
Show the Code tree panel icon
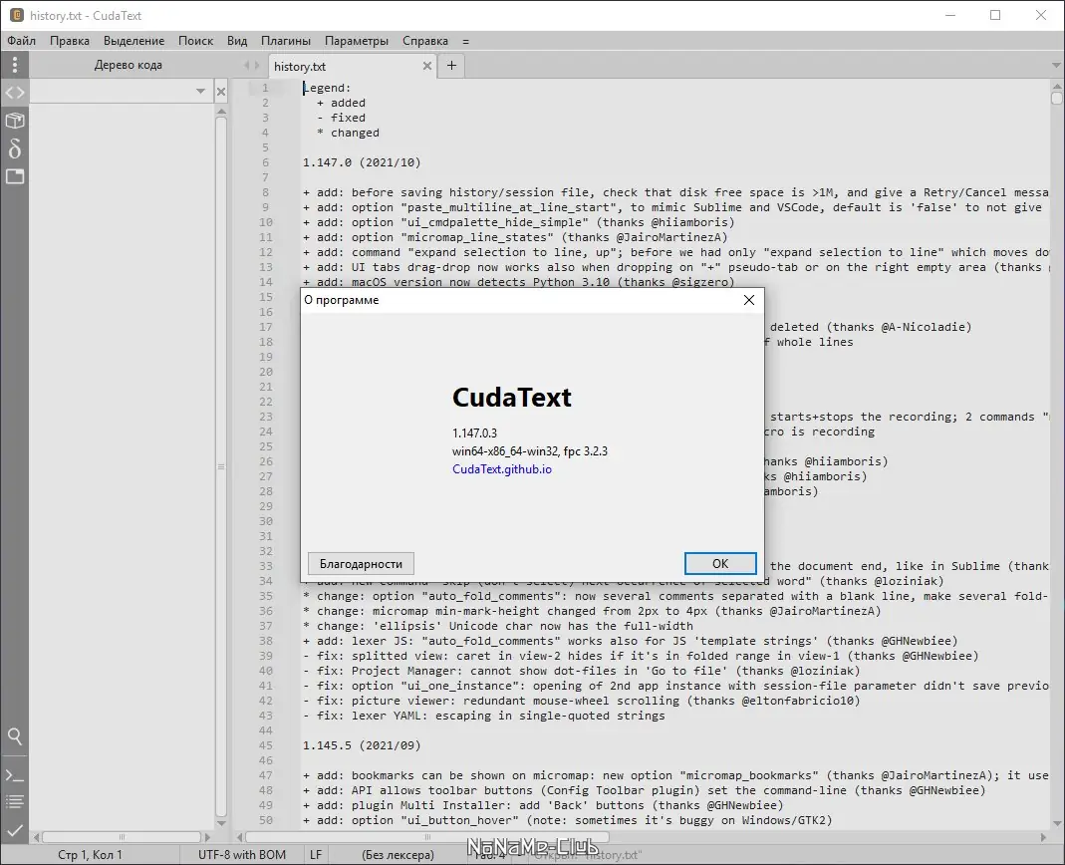click(x=14, y=93)
